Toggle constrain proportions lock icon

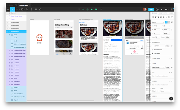click(x=172, y=30)
